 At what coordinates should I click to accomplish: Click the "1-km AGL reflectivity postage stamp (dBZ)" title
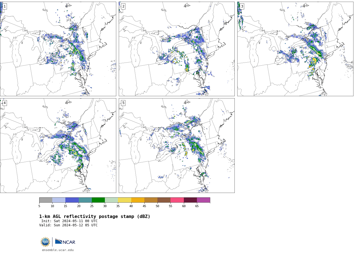(x=95, y=217)
